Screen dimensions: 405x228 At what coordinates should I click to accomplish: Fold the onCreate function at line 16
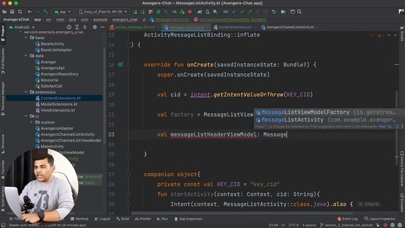(x=128, y=65)
